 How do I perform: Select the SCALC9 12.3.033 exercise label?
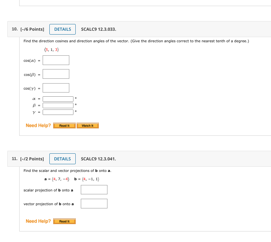click(x=98, y=29)
